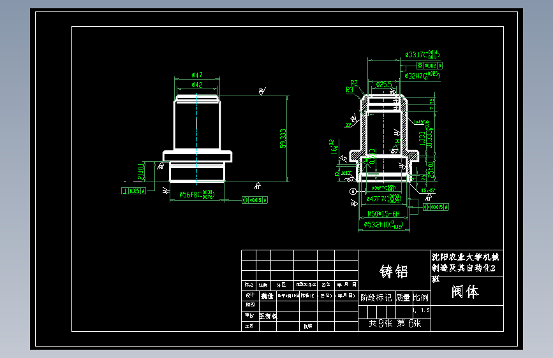Click the 共9张 第6张 sheet count text
553x358 pixels.
pos(395,324)
